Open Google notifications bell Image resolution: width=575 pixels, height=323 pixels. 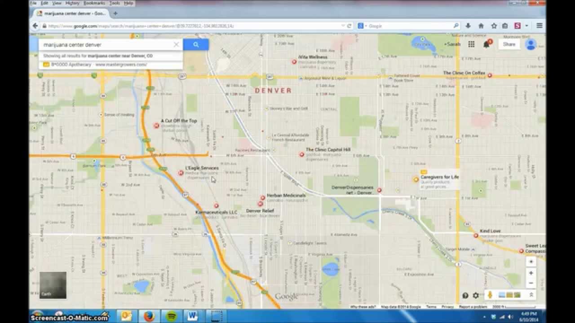(x=487, y=44)
